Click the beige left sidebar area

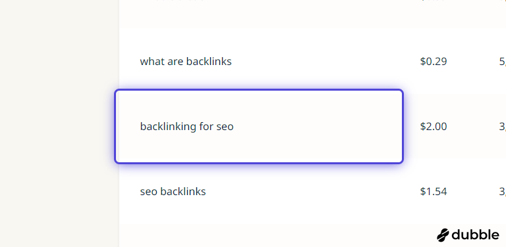59,123
